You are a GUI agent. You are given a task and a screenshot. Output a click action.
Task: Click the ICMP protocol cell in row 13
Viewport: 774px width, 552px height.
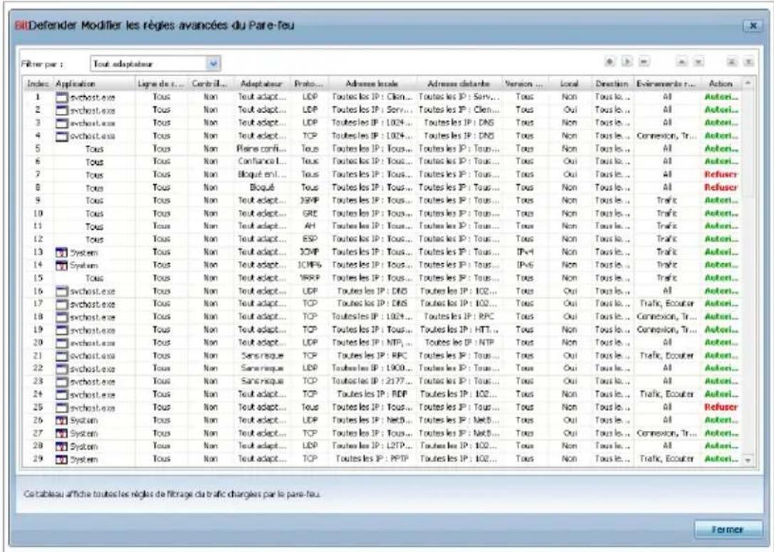pos(309,252)
